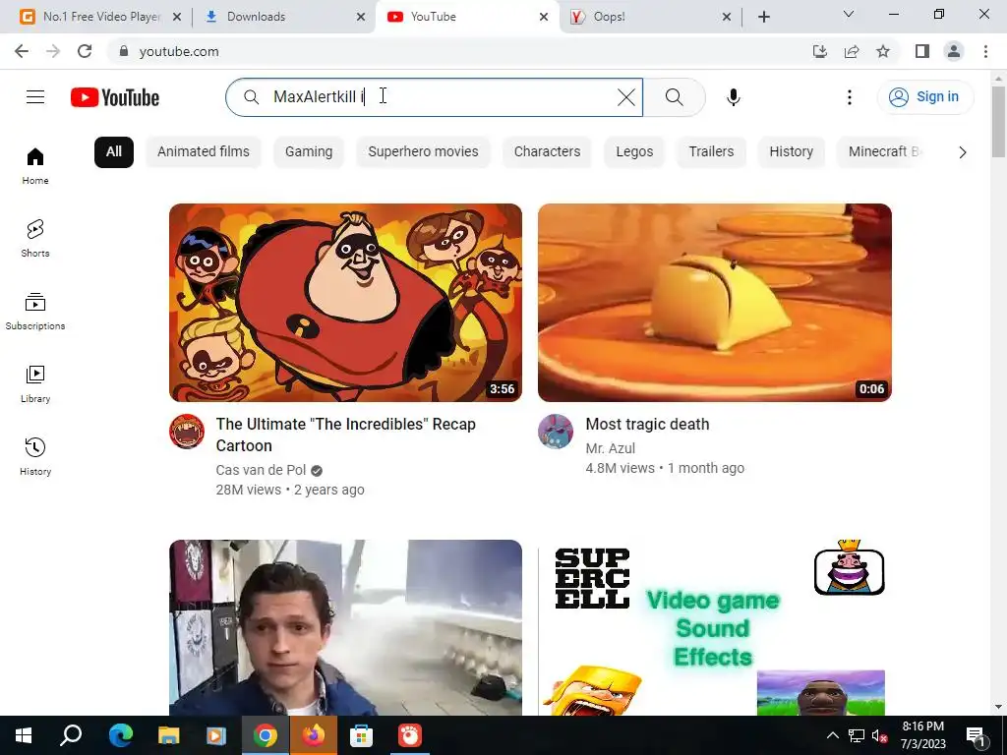
Task: Open the Windows Start menu
Action: tap(24, 735)
